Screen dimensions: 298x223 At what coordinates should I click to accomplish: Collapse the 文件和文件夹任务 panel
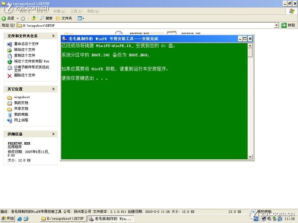click(53, 36)
